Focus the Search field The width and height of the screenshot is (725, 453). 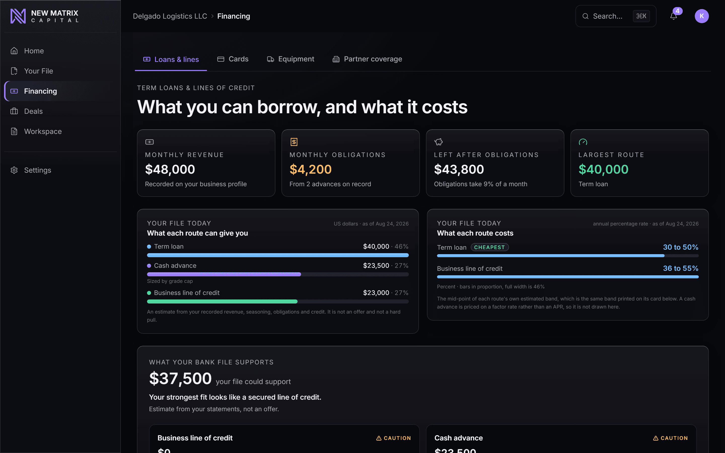point(616,16)
